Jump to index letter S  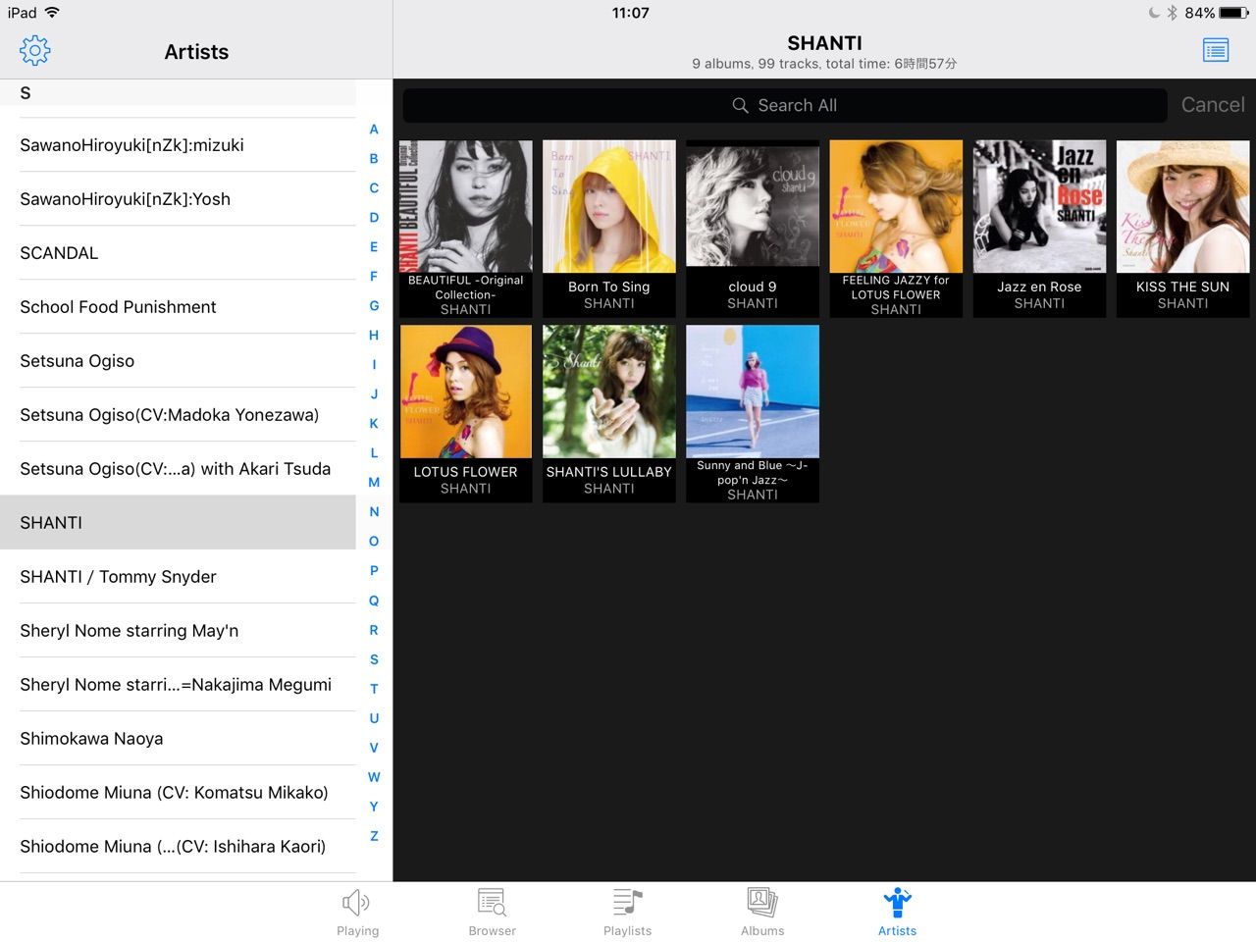[x=374, y=659]
